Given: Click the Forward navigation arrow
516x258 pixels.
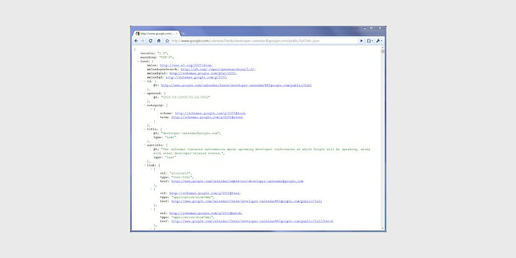Looking at the screenshot, I should pyautogui.click(x=142, y=41).
